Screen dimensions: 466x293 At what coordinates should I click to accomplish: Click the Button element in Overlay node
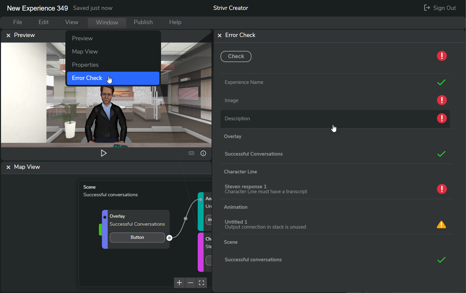pos(137,238)
